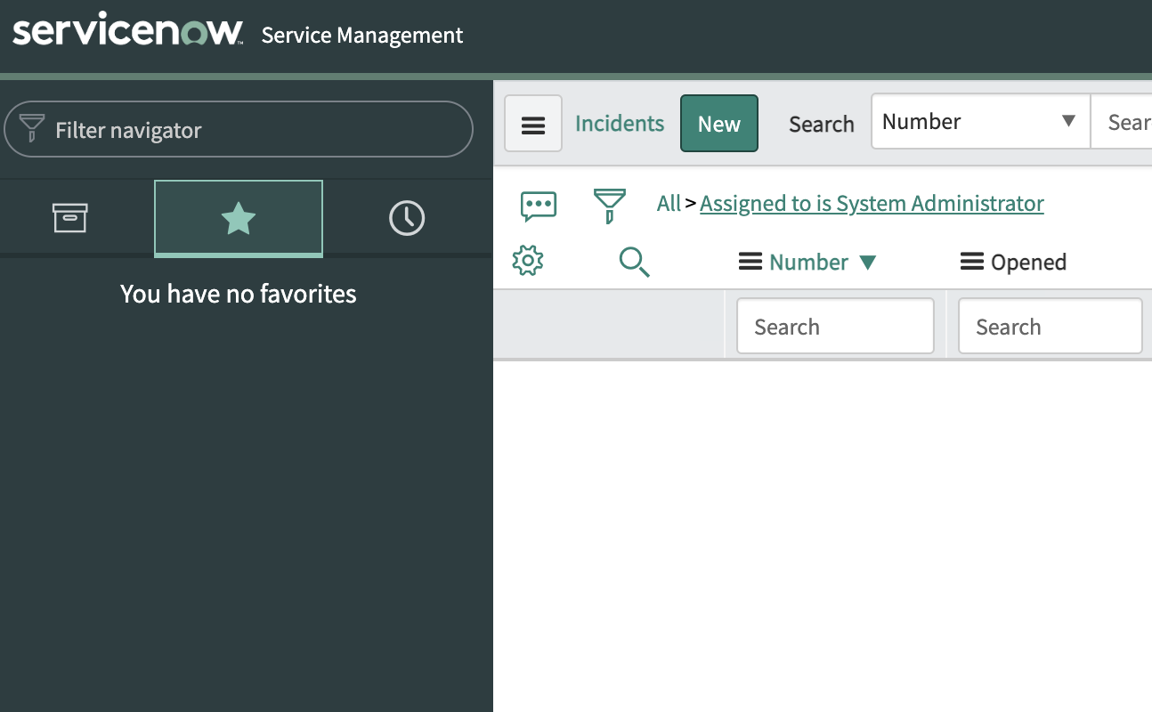Open the History clock icon
The image size is (1152, 712).
coord(407,217)
